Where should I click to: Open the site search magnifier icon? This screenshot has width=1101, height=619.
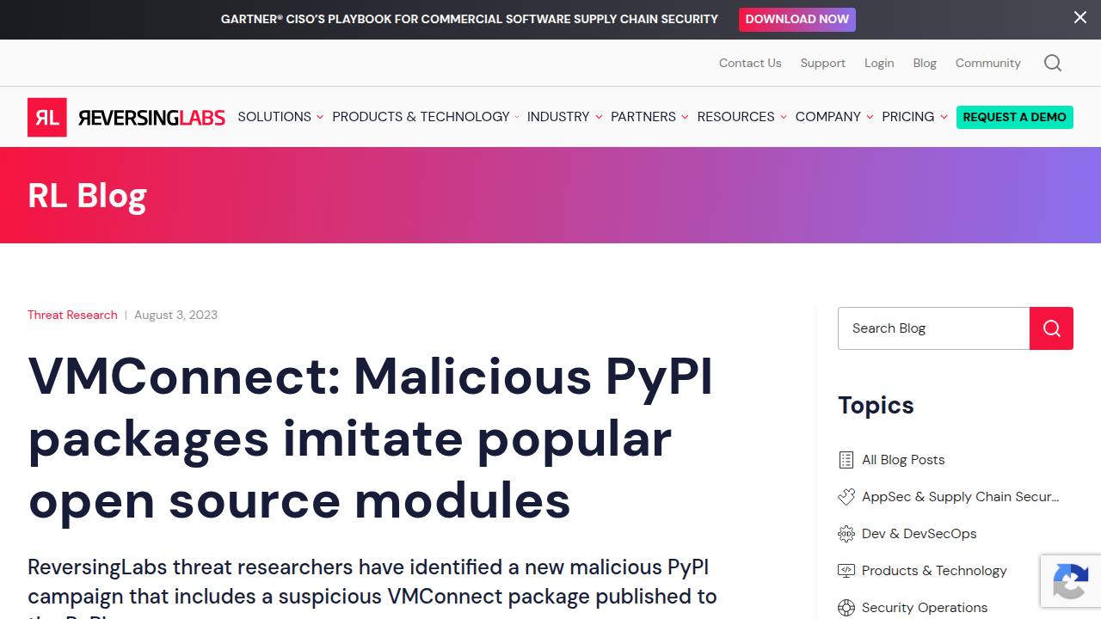[1053, 63]
